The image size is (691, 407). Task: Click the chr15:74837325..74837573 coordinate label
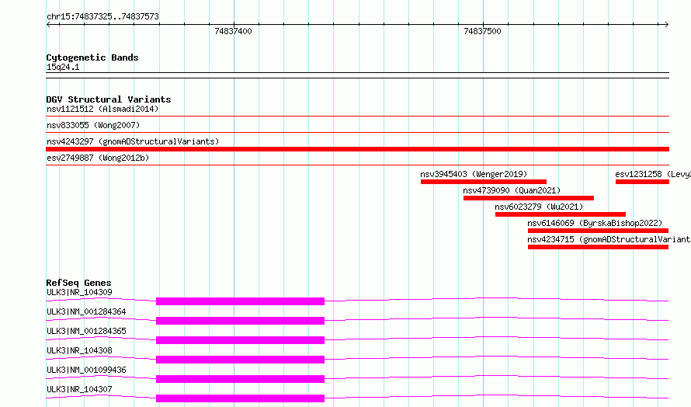(x=102, y=17)
